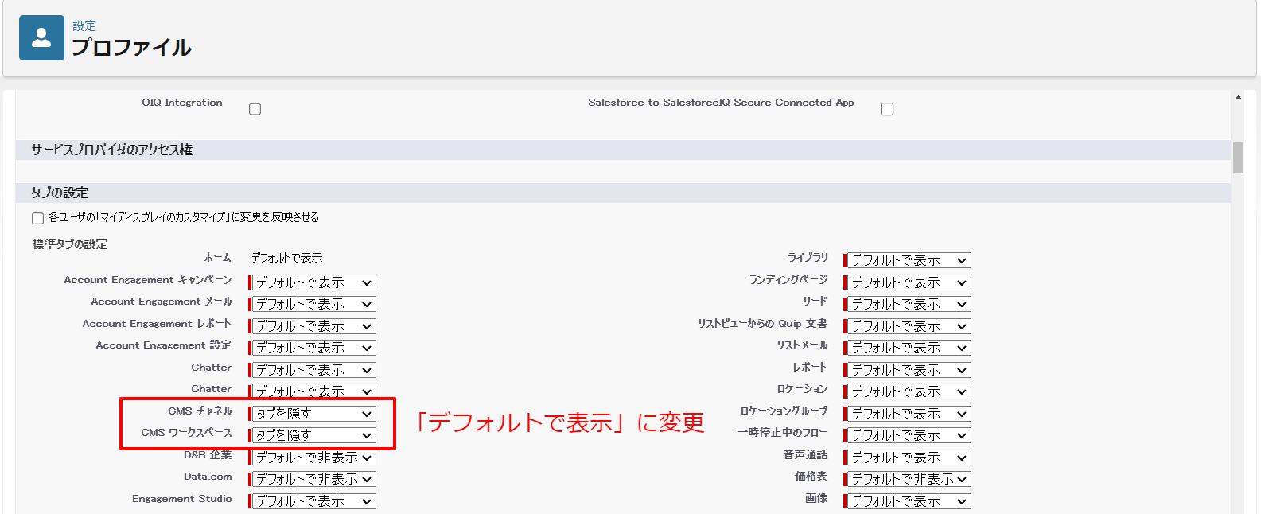Image resolution: width=1261 pixels, height=514 pixels.
Task: Click the Account Engagement キャンペーン label
Action: pos(148,280)
